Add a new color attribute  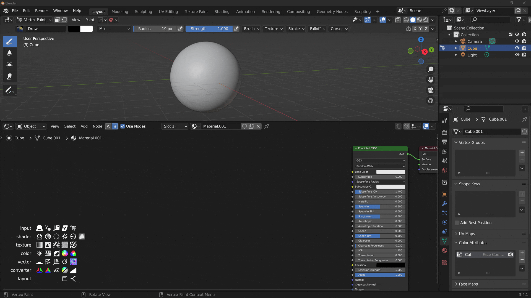(522, 253)
